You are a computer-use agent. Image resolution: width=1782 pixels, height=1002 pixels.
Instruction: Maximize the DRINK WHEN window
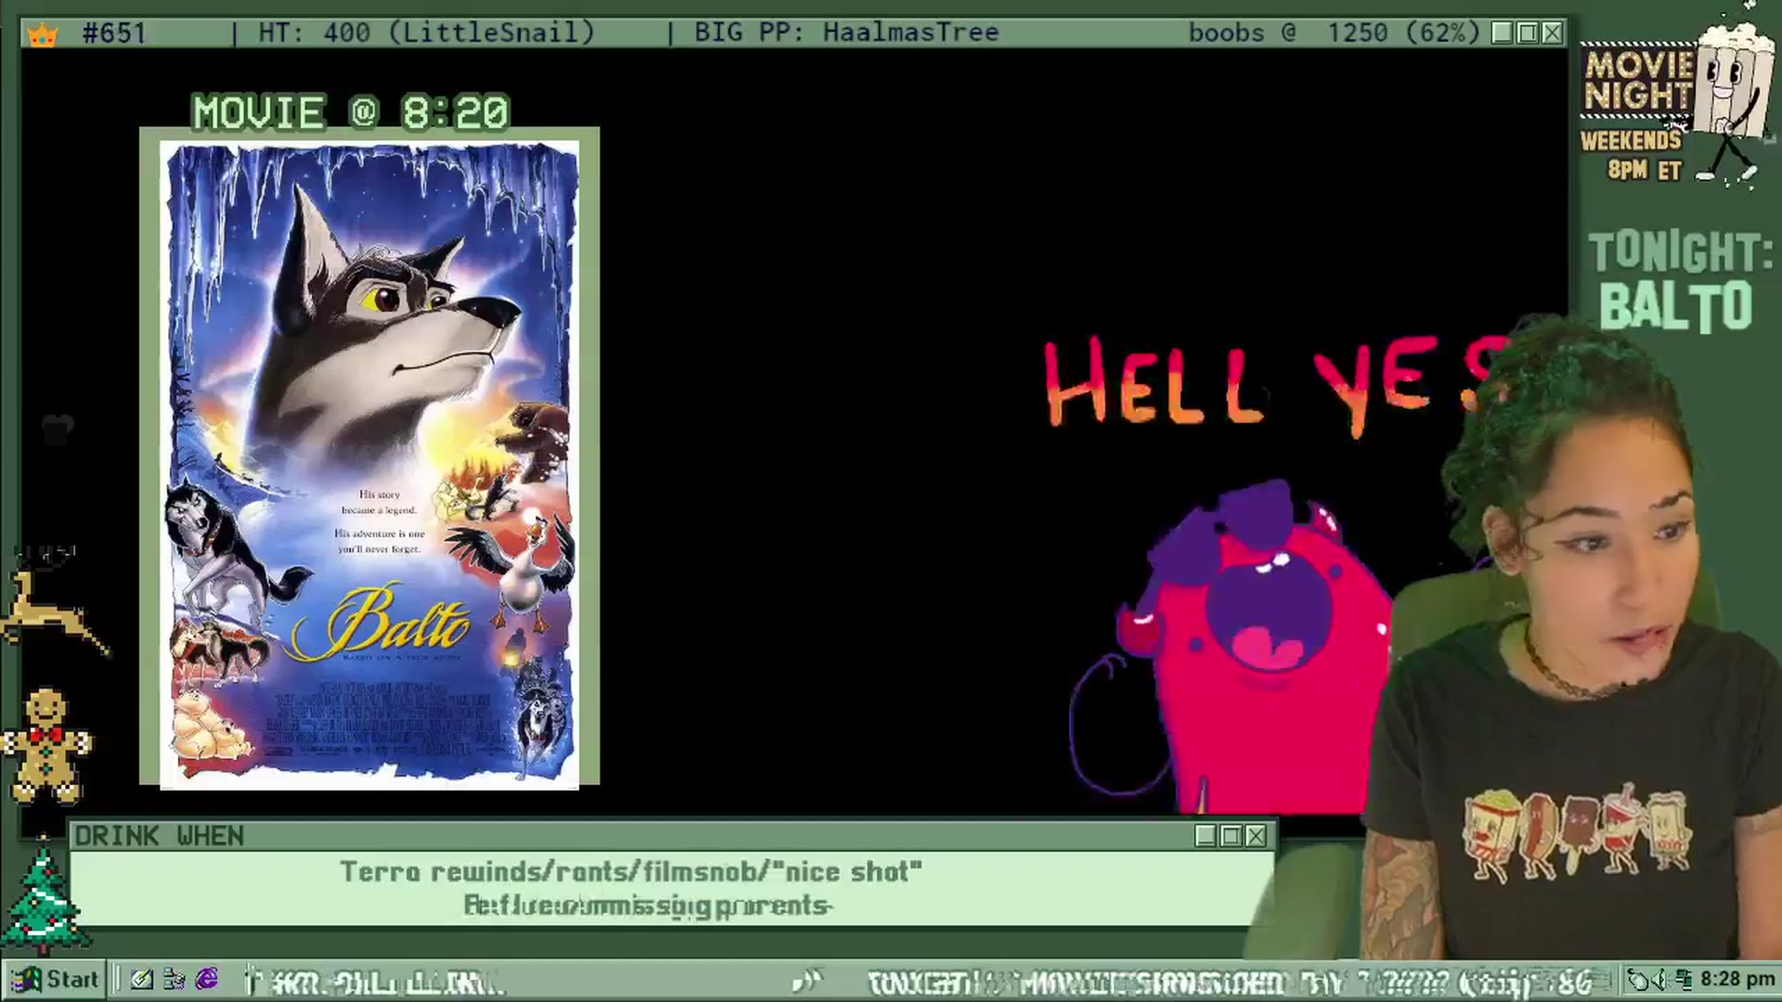1231,836
